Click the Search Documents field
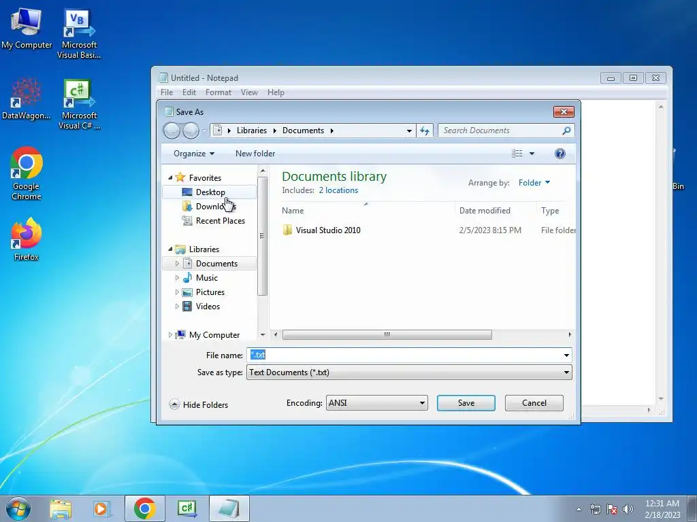 [x=500, y=130]
